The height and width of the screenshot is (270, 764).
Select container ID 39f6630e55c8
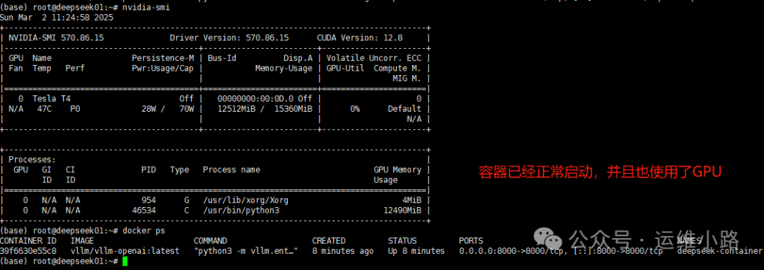tap(28, 251)
